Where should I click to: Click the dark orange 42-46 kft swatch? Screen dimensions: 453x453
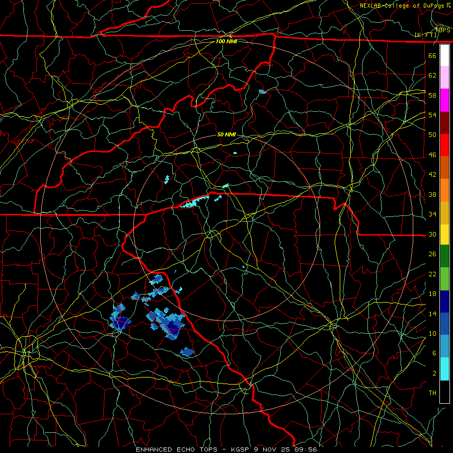444,167
